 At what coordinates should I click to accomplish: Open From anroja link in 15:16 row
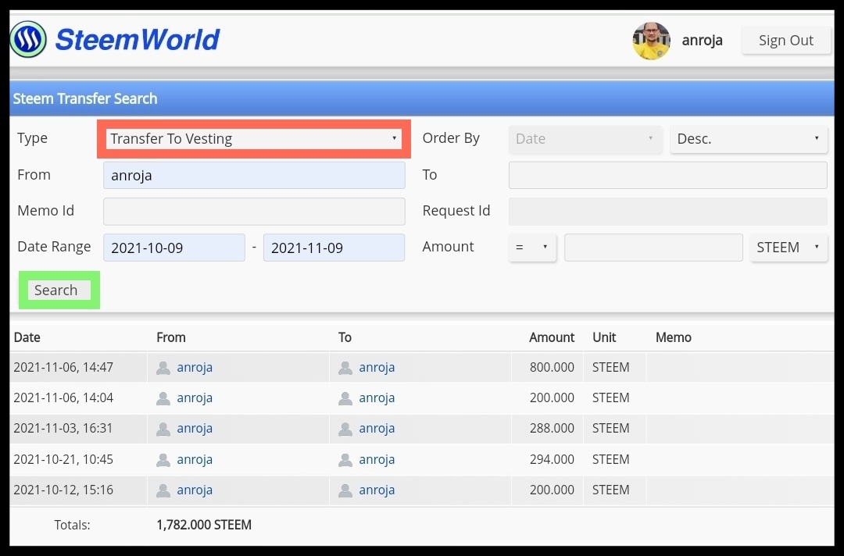(x=195, y=490)
